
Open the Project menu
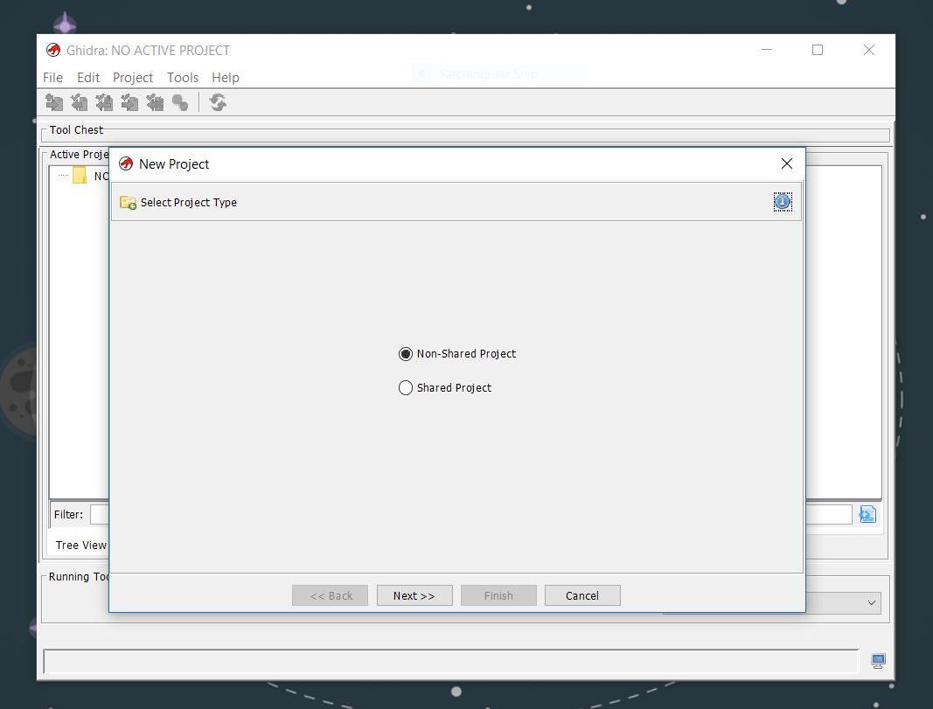tap(133, 78)
